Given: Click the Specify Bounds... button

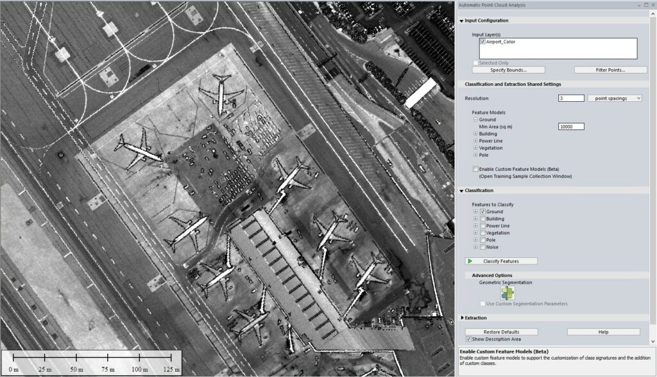Looking at the screenshot, I should [509, 70].
